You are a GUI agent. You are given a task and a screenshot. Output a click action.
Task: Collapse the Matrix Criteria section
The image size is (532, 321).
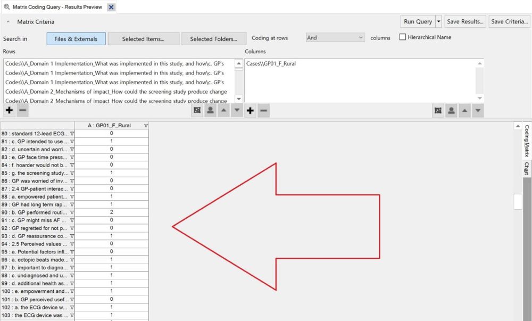(x=9, y=22)
